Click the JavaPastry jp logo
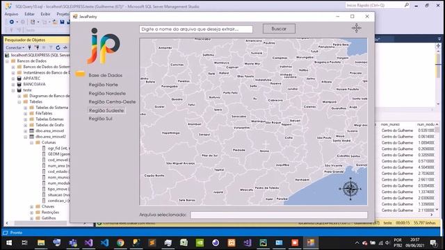445x250 pixels. pos(104,46)
